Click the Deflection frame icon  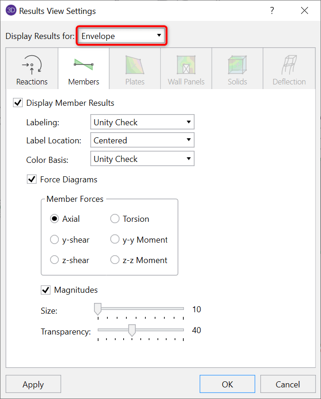pos(289,65)
